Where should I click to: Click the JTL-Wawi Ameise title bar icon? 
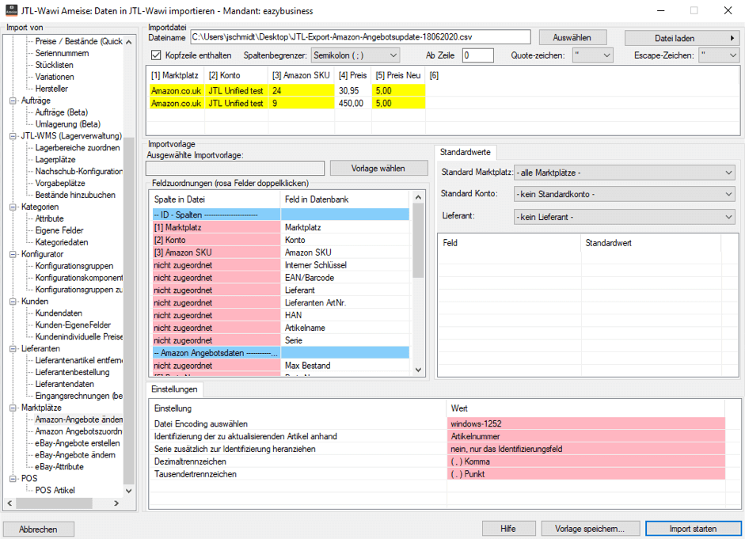[x=11, y=10]
